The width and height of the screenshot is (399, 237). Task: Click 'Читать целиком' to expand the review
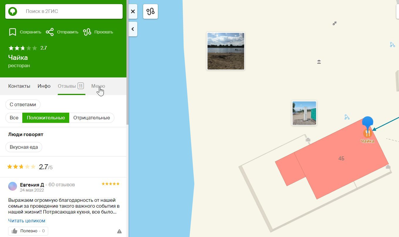pos(27,221)
